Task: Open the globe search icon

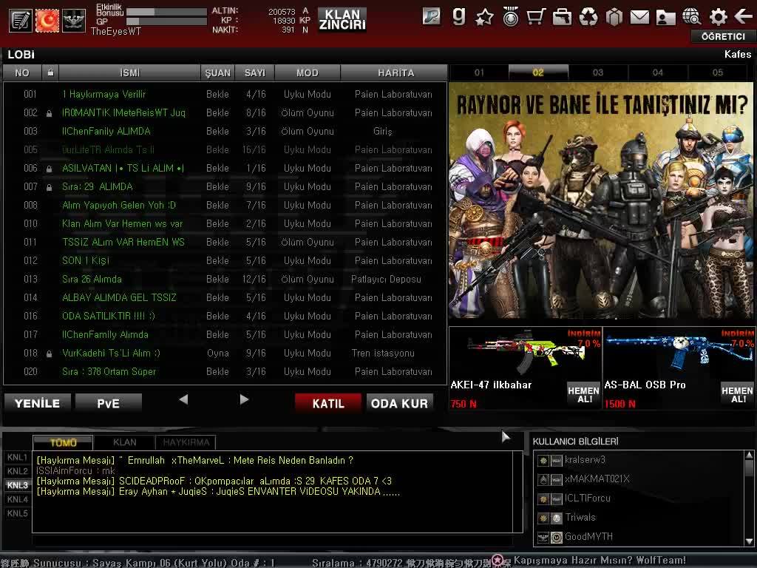Action: click(692, 17)
